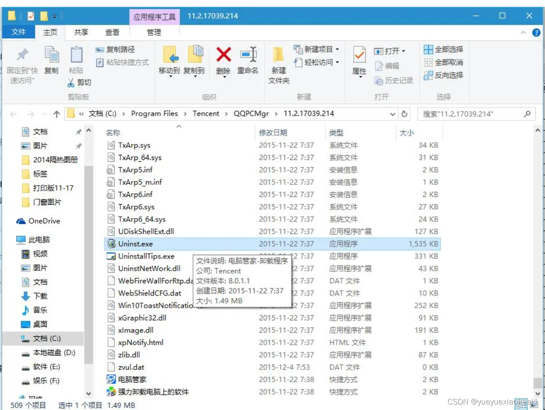Open the 移动到 move-to button

click(x=169, y=61)
